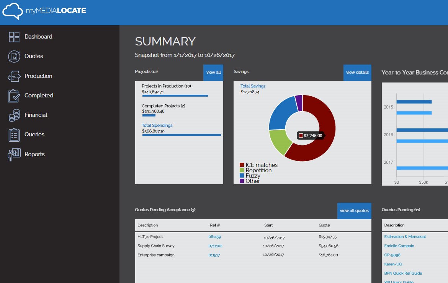Open the Karen-UG query link
Screen dimensions: 448x283
tap(393, 264)
